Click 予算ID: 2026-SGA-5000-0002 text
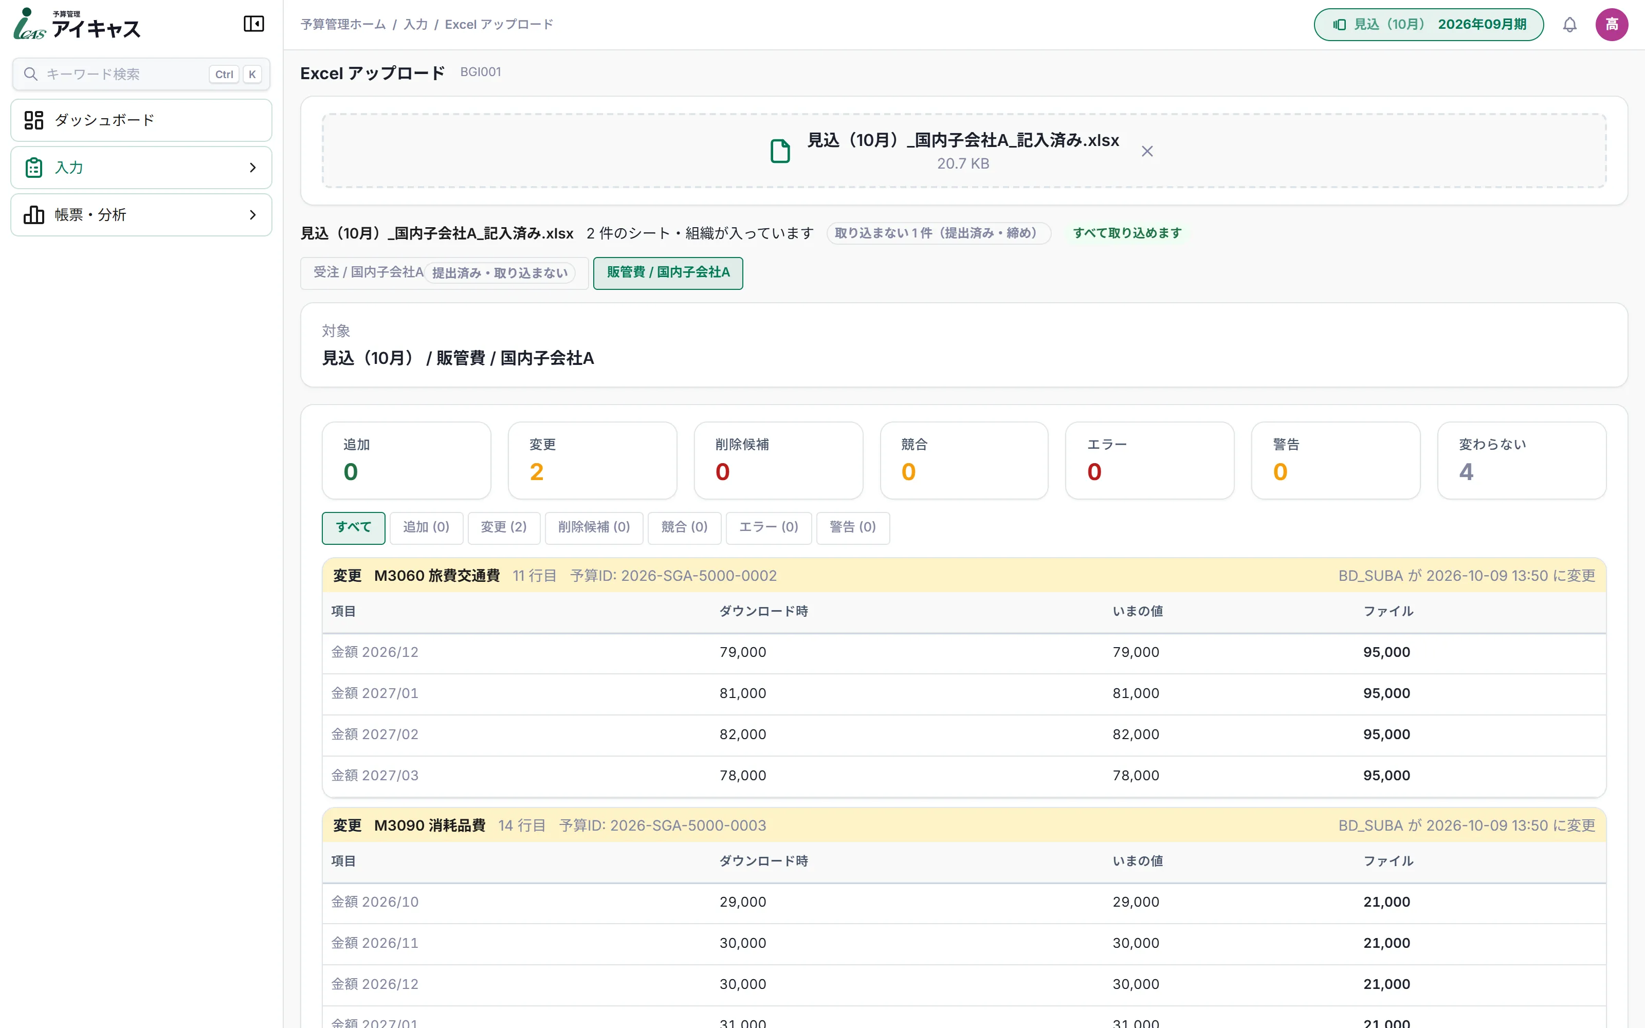 (673, 577)
